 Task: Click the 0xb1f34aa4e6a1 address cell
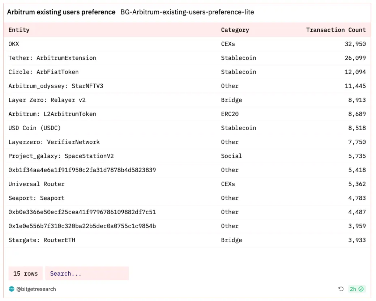[x=82, y=170]
